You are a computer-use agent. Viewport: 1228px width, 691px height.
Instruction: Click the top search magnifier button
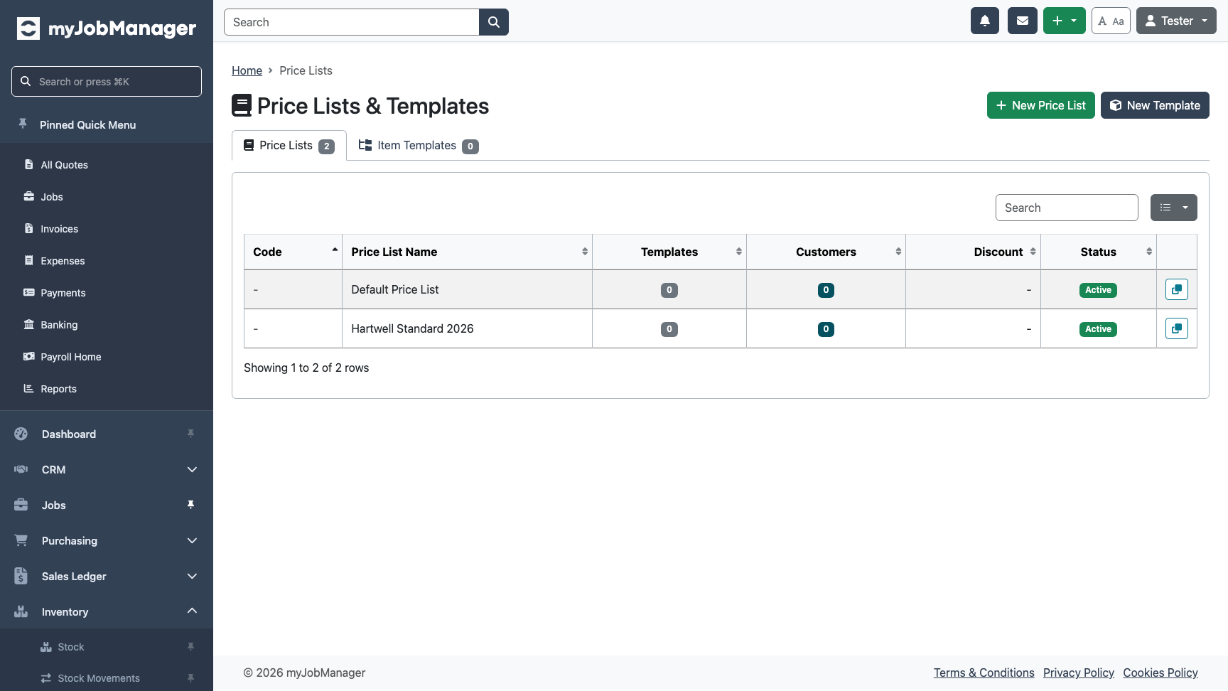point(494,22)
